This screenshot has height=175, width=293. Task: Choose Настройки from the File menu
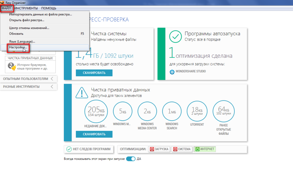point(18,47)
